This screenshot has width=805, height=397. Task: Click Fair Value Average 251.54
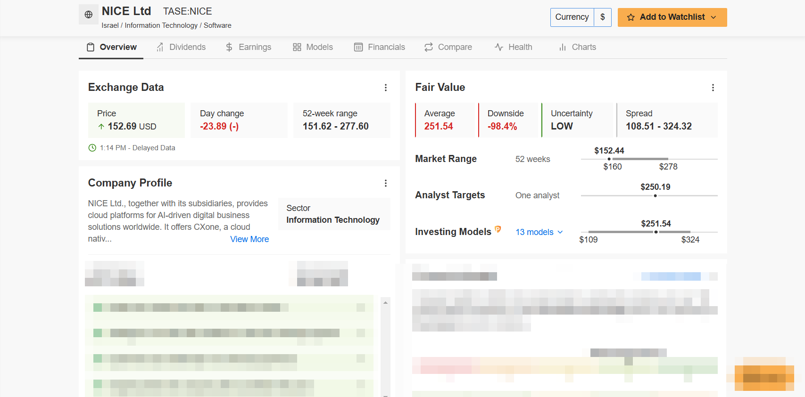point(445,120)
